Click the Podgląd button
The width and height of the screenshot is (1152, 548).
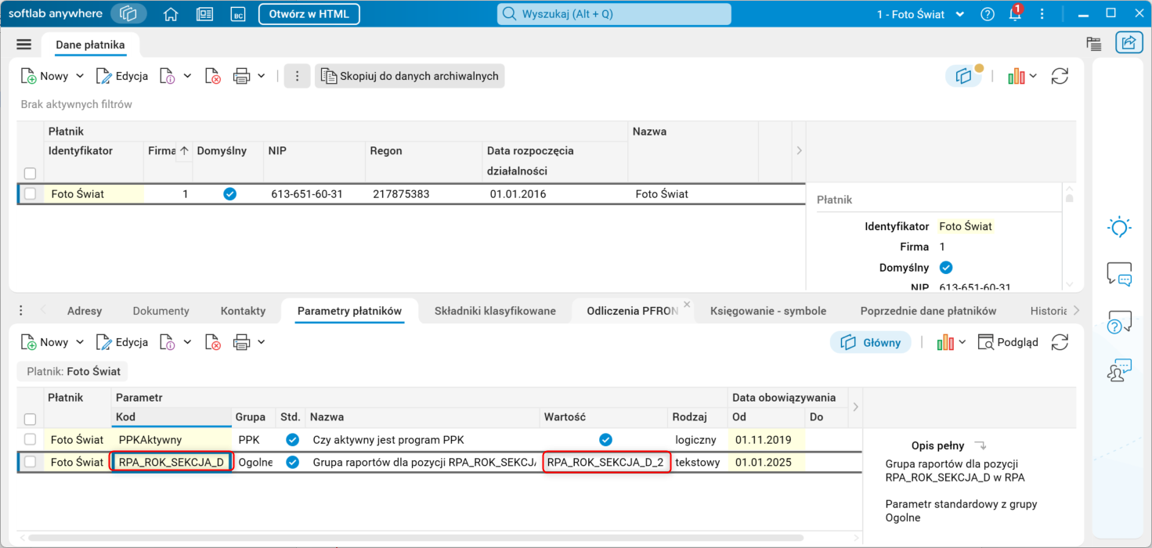point(1008,342)
